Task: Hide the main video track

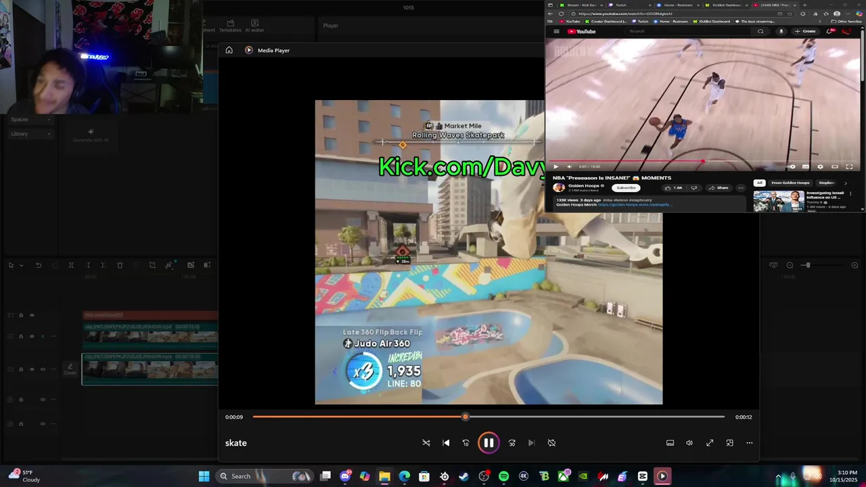Action: 32,369
